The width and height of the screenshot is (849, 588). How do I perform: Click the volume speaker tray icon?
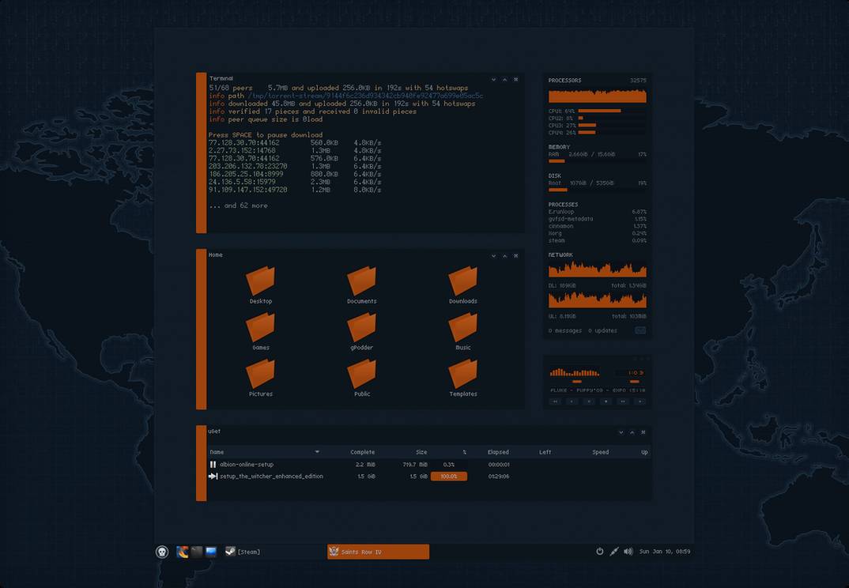coord(628,551)
